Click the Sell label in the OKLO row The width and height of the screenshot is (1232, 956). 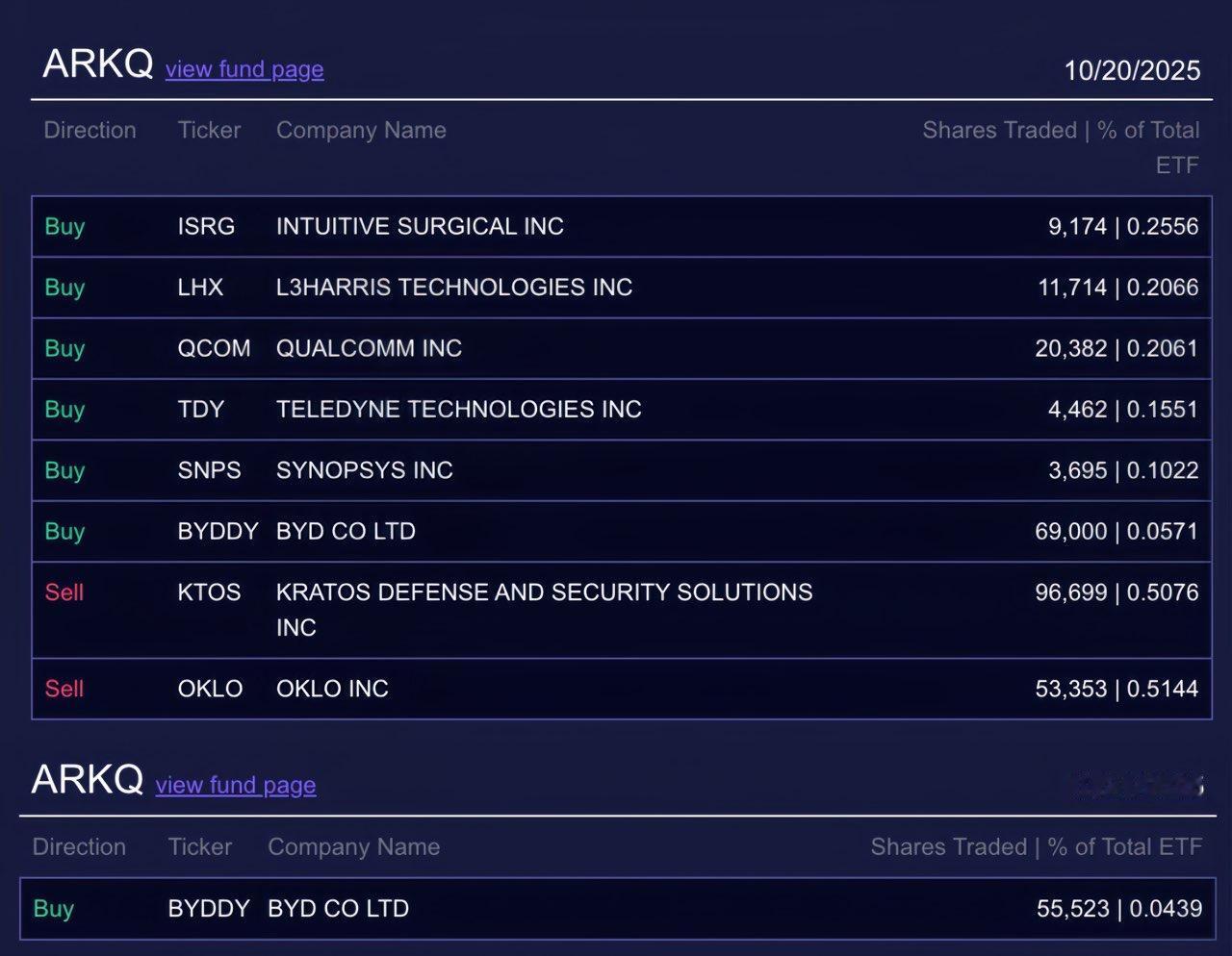click(64, 689)
